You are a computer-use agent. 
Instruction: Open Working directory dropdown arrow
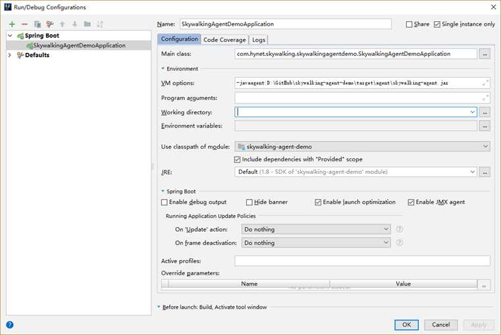pyautogui.click(x=472, y=112)
